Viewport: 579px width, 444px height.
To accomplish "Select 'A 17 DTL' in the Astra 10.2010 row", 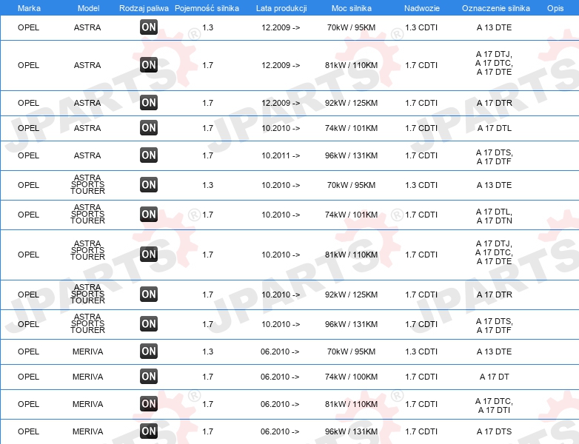I will coord(494,128).
